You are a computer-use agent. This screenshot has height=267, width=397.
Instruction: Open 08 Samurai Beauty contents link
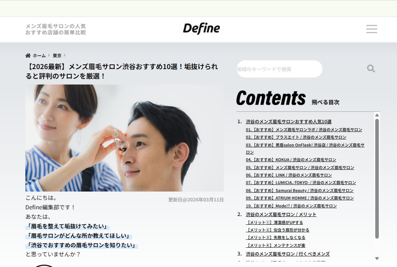pyautogui.click(x=299, y=190)
